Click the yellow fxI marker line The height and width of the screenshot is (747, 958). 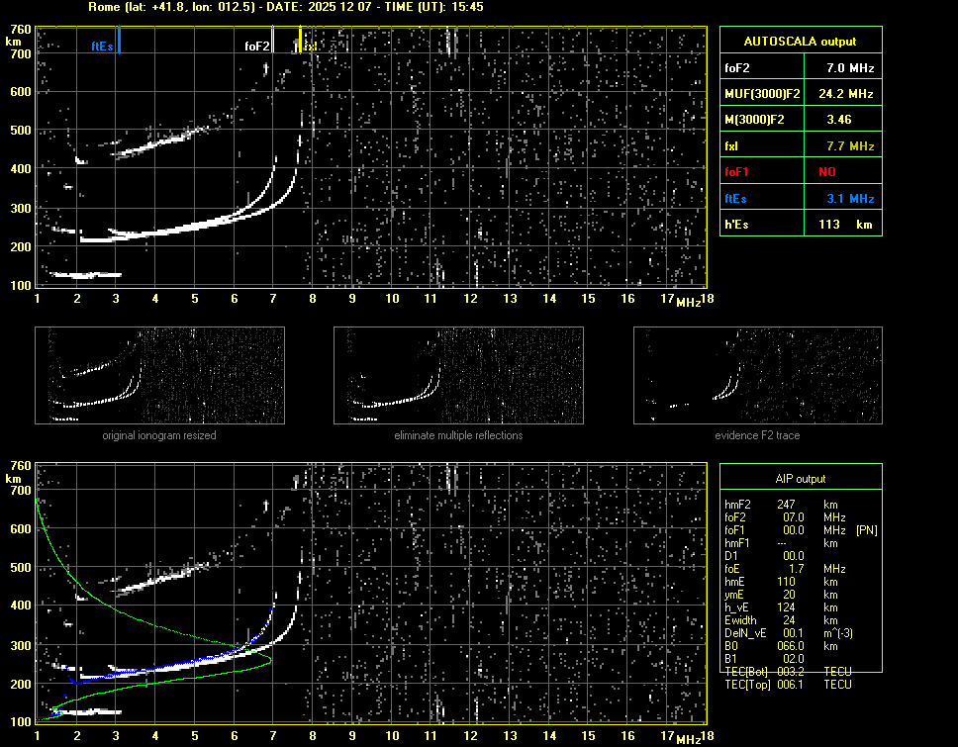[x=300, y=40]
